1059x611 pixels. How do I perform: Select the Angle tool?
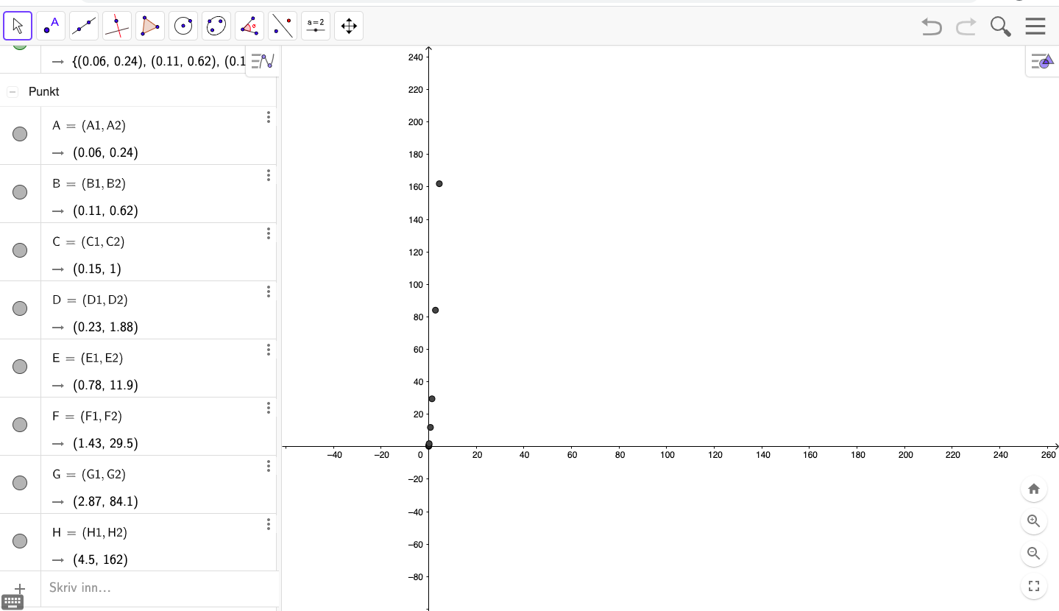[x=249, y=27]
